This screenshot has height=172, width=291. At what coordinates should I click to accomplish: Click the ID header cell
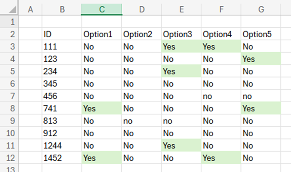62,34
